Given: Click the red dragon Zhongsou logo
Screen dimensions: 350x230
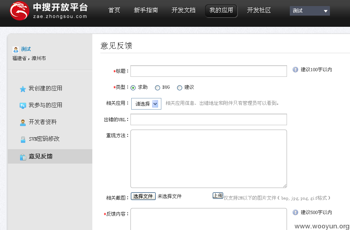Looking at the screenshot, I should [19, 11].
